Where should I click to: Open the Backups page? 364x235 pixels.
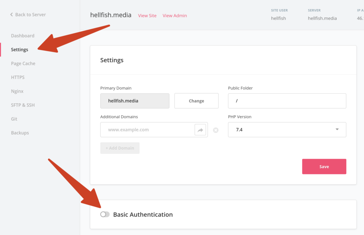(x=20, y=132)
